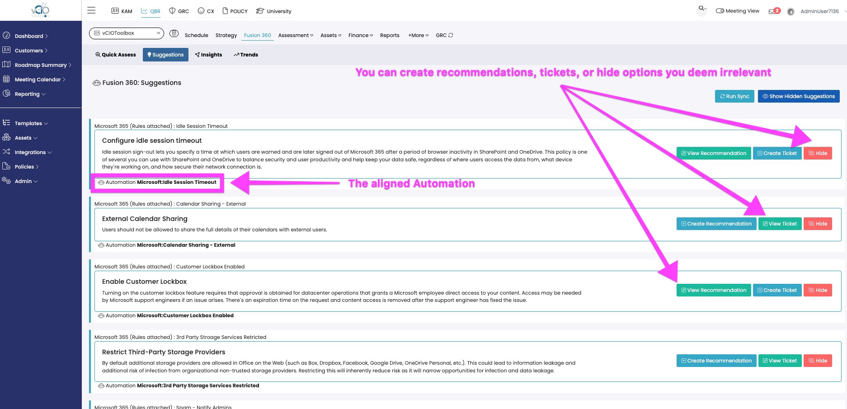Expand the Finance dropdown menu
Image resolution: width=847 pixels, height=409 pixels.
[361, 35]
